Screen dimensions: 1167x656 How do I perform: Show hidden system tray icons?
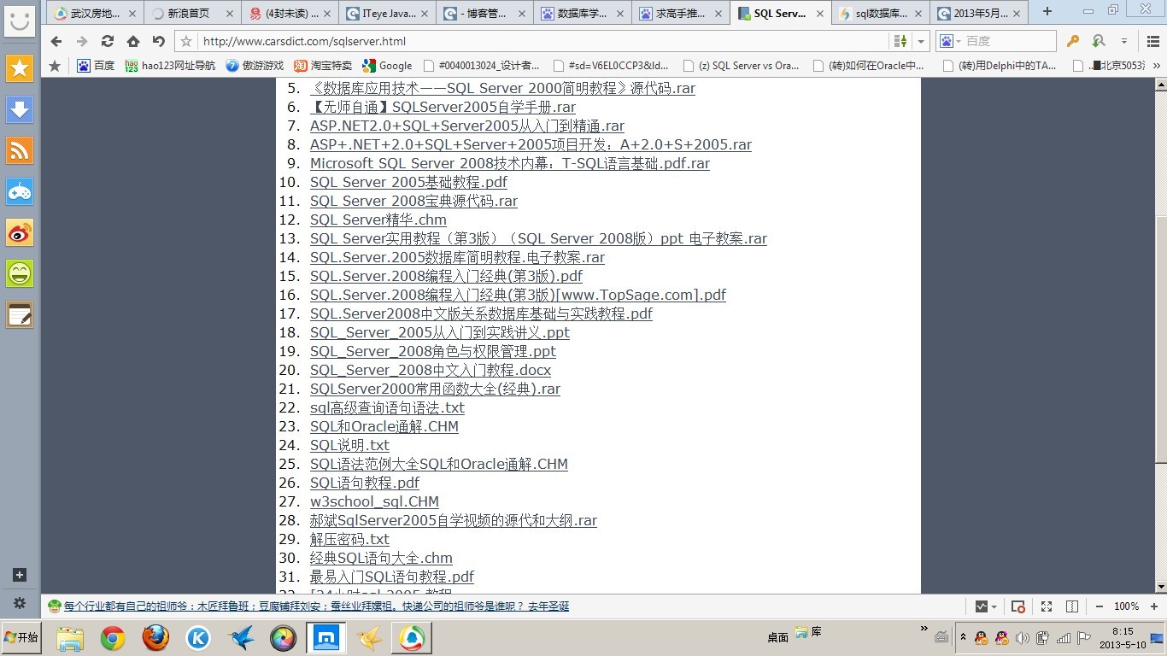click(x=964, y=638)
